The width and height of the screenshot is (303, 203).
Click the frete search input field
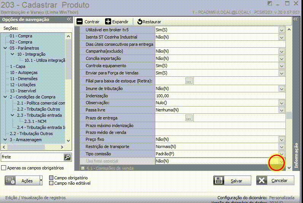[32, 157]
